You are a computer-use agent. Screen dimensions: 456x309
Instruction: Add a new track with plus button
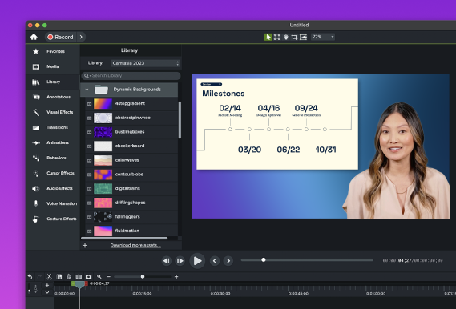(47, 285)
